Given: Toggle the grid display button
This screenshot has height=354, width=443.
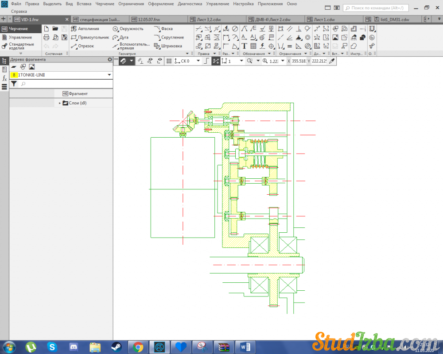Looking at the screenshot, I should pos(169,61).
